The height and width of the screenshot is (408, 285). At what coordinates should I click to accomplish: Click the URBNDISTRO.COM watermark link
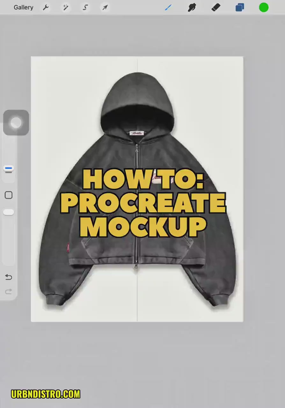pos(46,394)
